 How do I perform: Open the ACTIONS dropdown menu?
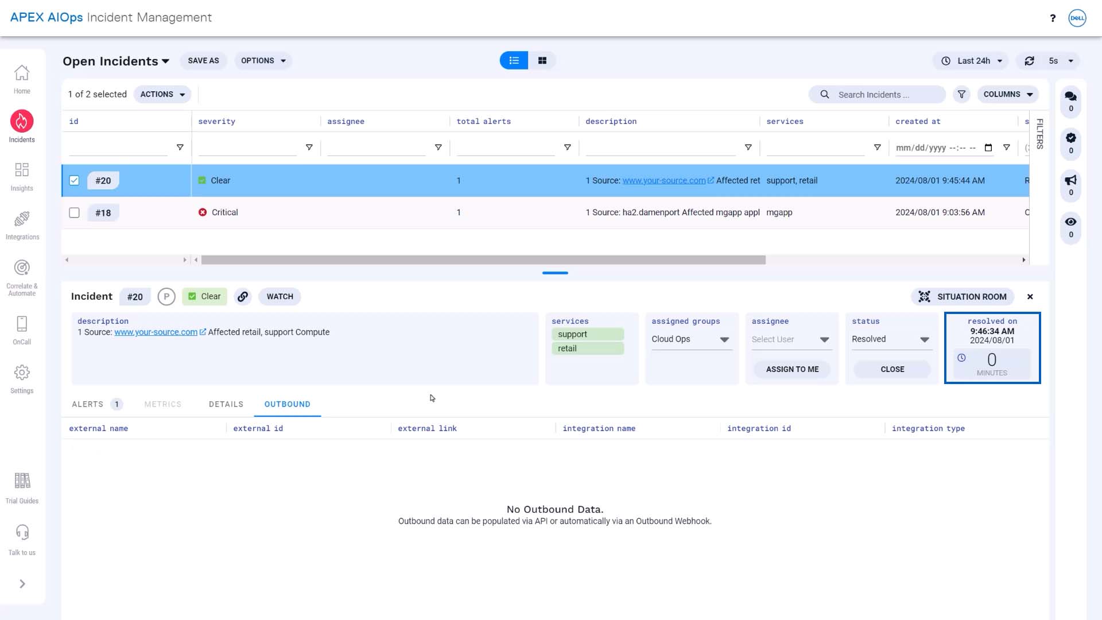pyautogui.click(x=162, y=94)
